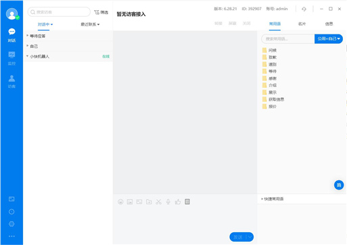Image resolution: width=347 pixels, height=245 pixels.
Task: Click the visitor search field
Action: 59,12
